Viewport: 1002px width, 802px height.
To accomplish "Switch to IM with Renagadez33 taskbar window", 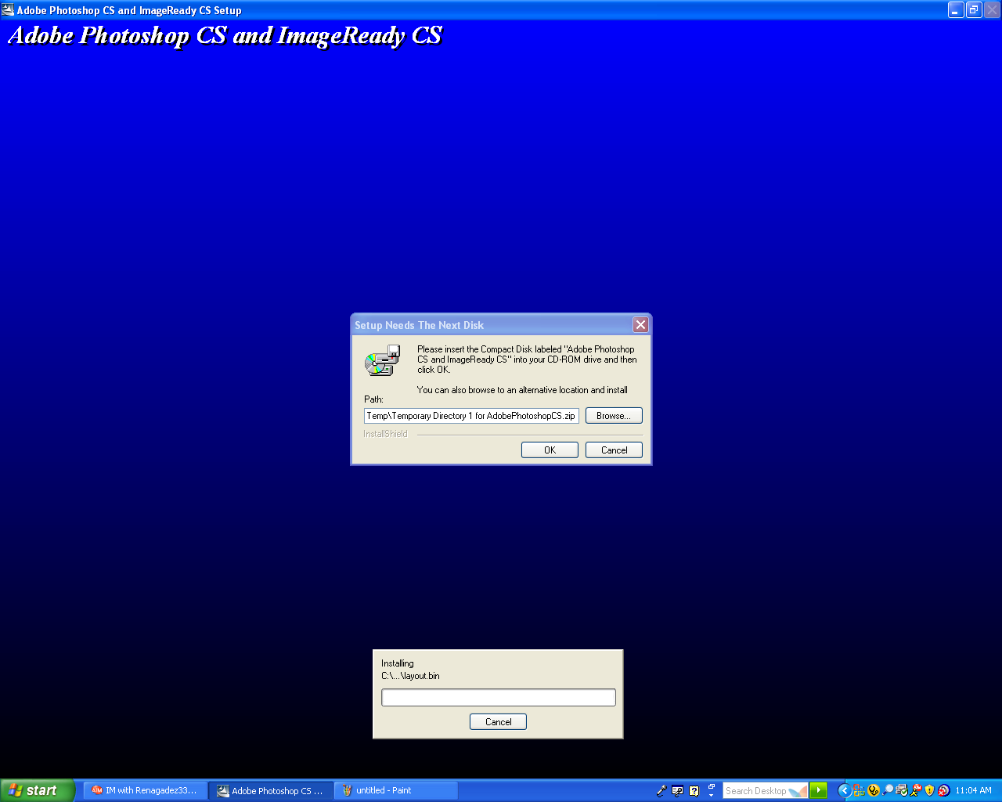I will coord(146,790).
